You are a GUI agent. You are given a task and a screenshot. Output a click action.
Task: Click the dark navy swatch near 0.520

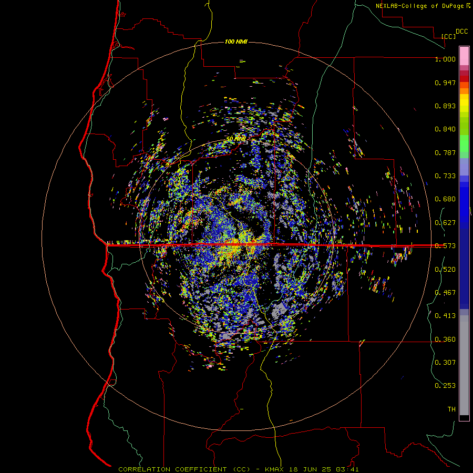[464, 269]
